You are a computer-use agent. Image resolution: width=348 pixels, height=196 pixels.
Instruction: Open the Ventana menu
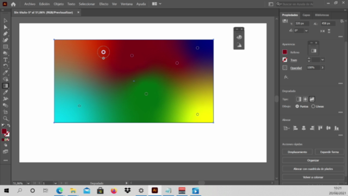point(127,4)
